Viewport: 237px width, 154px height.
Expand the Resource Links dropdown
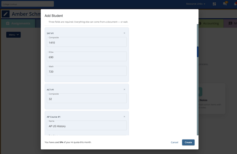point(196,4)
